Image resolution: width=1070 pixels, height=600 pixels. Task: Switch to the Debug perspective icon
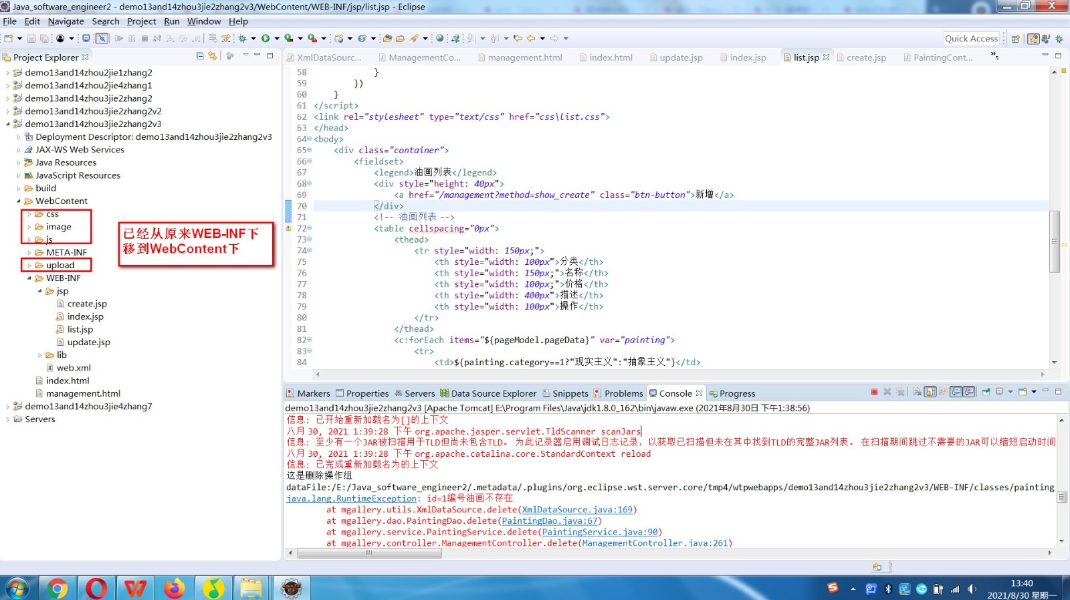coord(1059,39)
